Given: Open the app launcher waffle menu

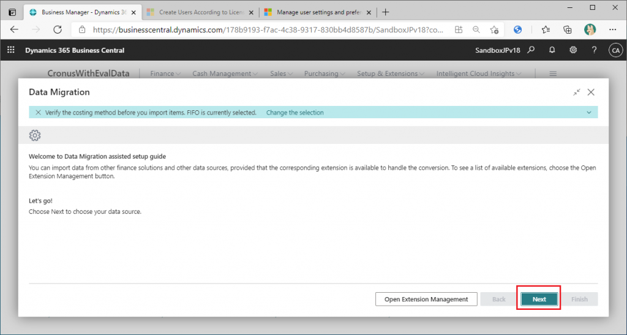Looking at the screenshot, I should [11, 50].
